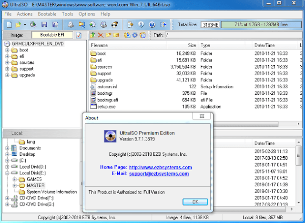Open the Tools menu
The image size is (305, 223).
coord(68,14)
